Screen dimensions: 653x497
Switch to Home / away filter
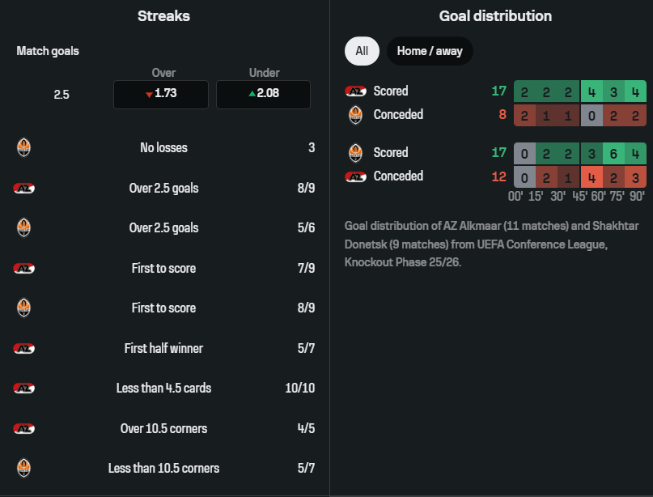pyautogui.click(x=430, y=51)
